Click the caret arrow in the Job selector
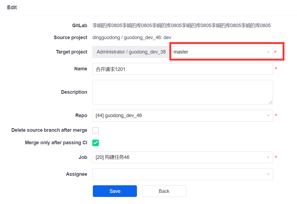 coord(268,158)
